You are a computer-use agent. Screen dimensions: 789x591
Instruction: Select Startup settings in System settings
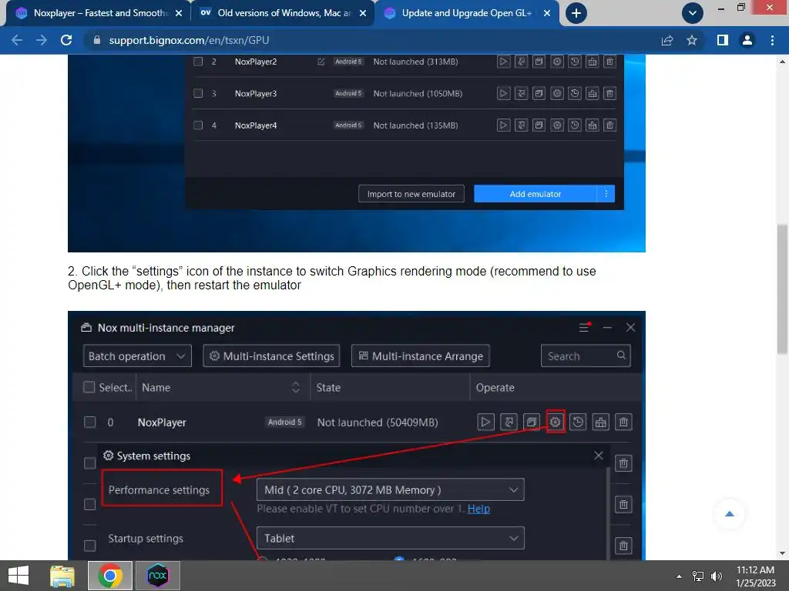(146, 539)
